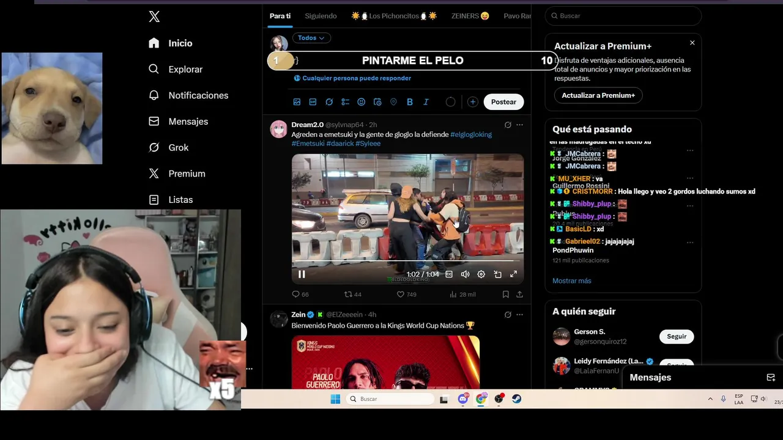
Task: Switch to the Los Pichoncitos tab
Action: pyautogui.click(x=394, y=16)
